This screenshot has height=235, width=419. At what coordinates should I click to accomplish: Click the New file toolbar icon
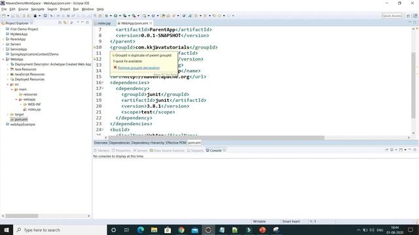click(4, 16)
